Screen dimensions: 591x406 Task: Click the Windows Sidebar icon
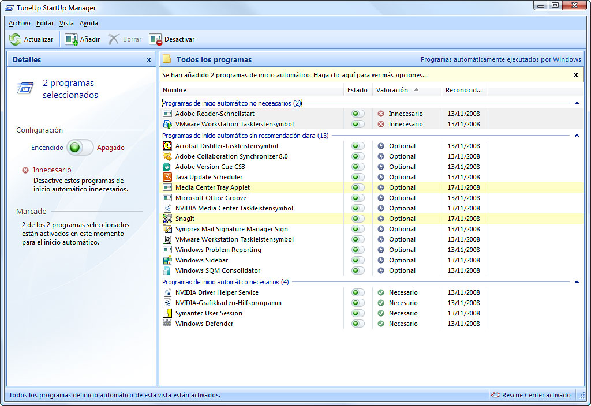tap(167, 260)
